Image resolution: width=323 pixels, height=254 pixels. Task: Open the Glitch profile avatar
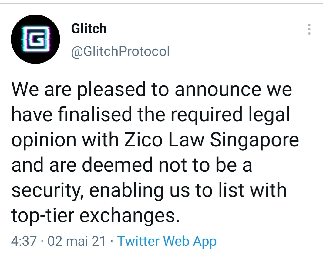click(x=35, y=39)
